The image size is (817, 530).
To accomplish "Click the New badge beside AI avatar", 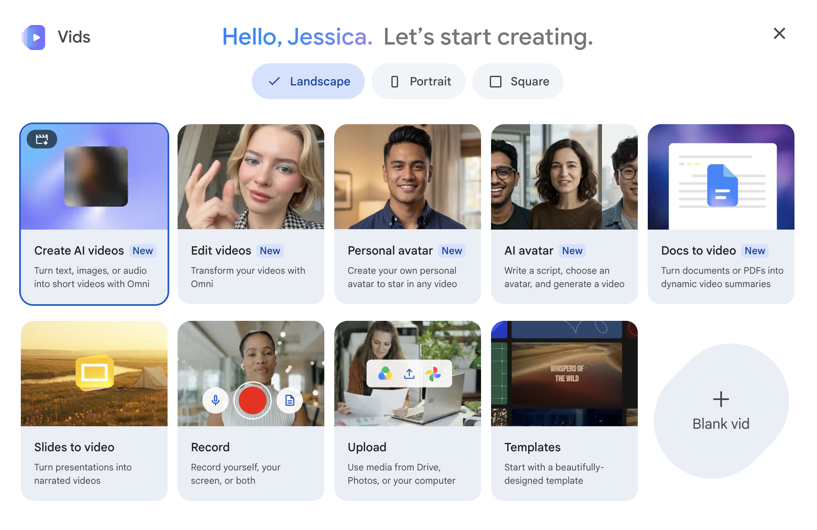I will click(x=572, y=251).
